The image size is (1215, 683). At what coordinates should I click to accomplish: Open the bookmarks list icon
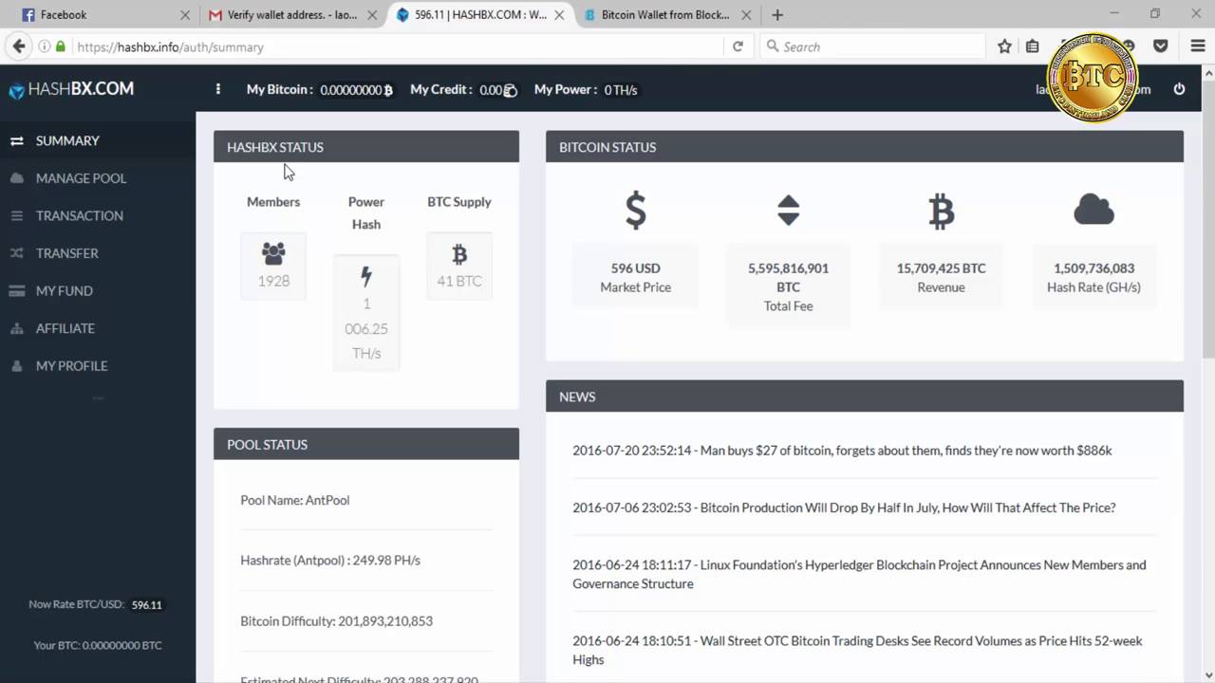click(x=1032, y=46)
